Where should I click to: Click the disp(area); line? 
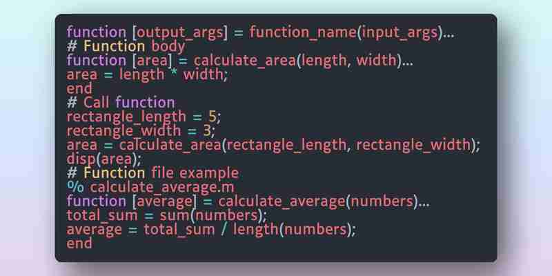tap(104, 159)
